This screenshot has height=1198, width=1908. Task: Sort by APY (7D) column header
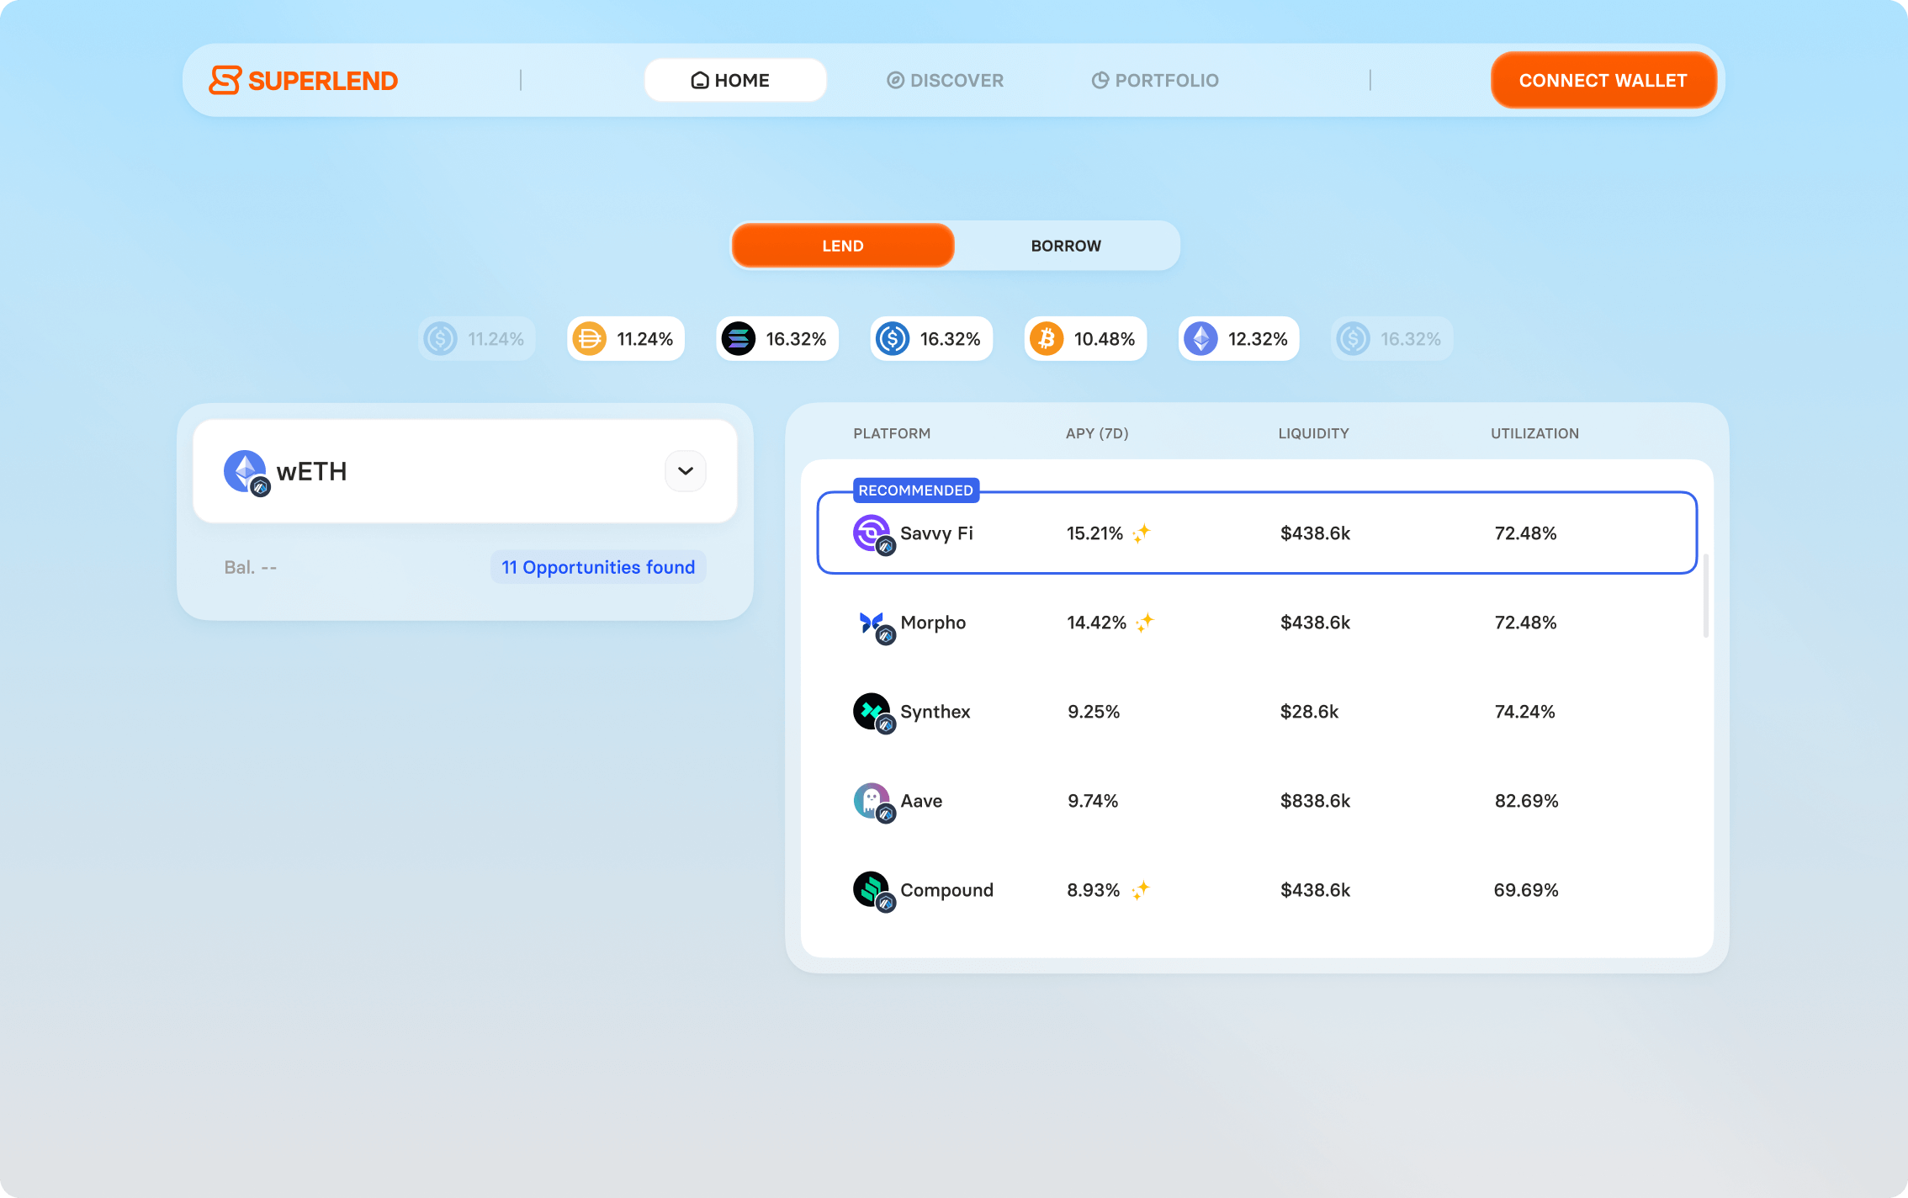[x=1097, y=433]
